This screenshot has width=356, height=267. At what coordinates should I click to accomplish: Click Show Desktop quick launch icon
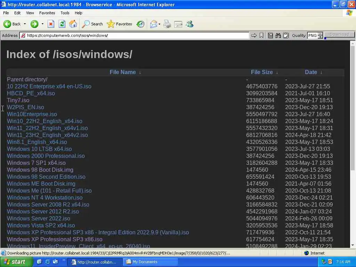click(x=39, y=262)
